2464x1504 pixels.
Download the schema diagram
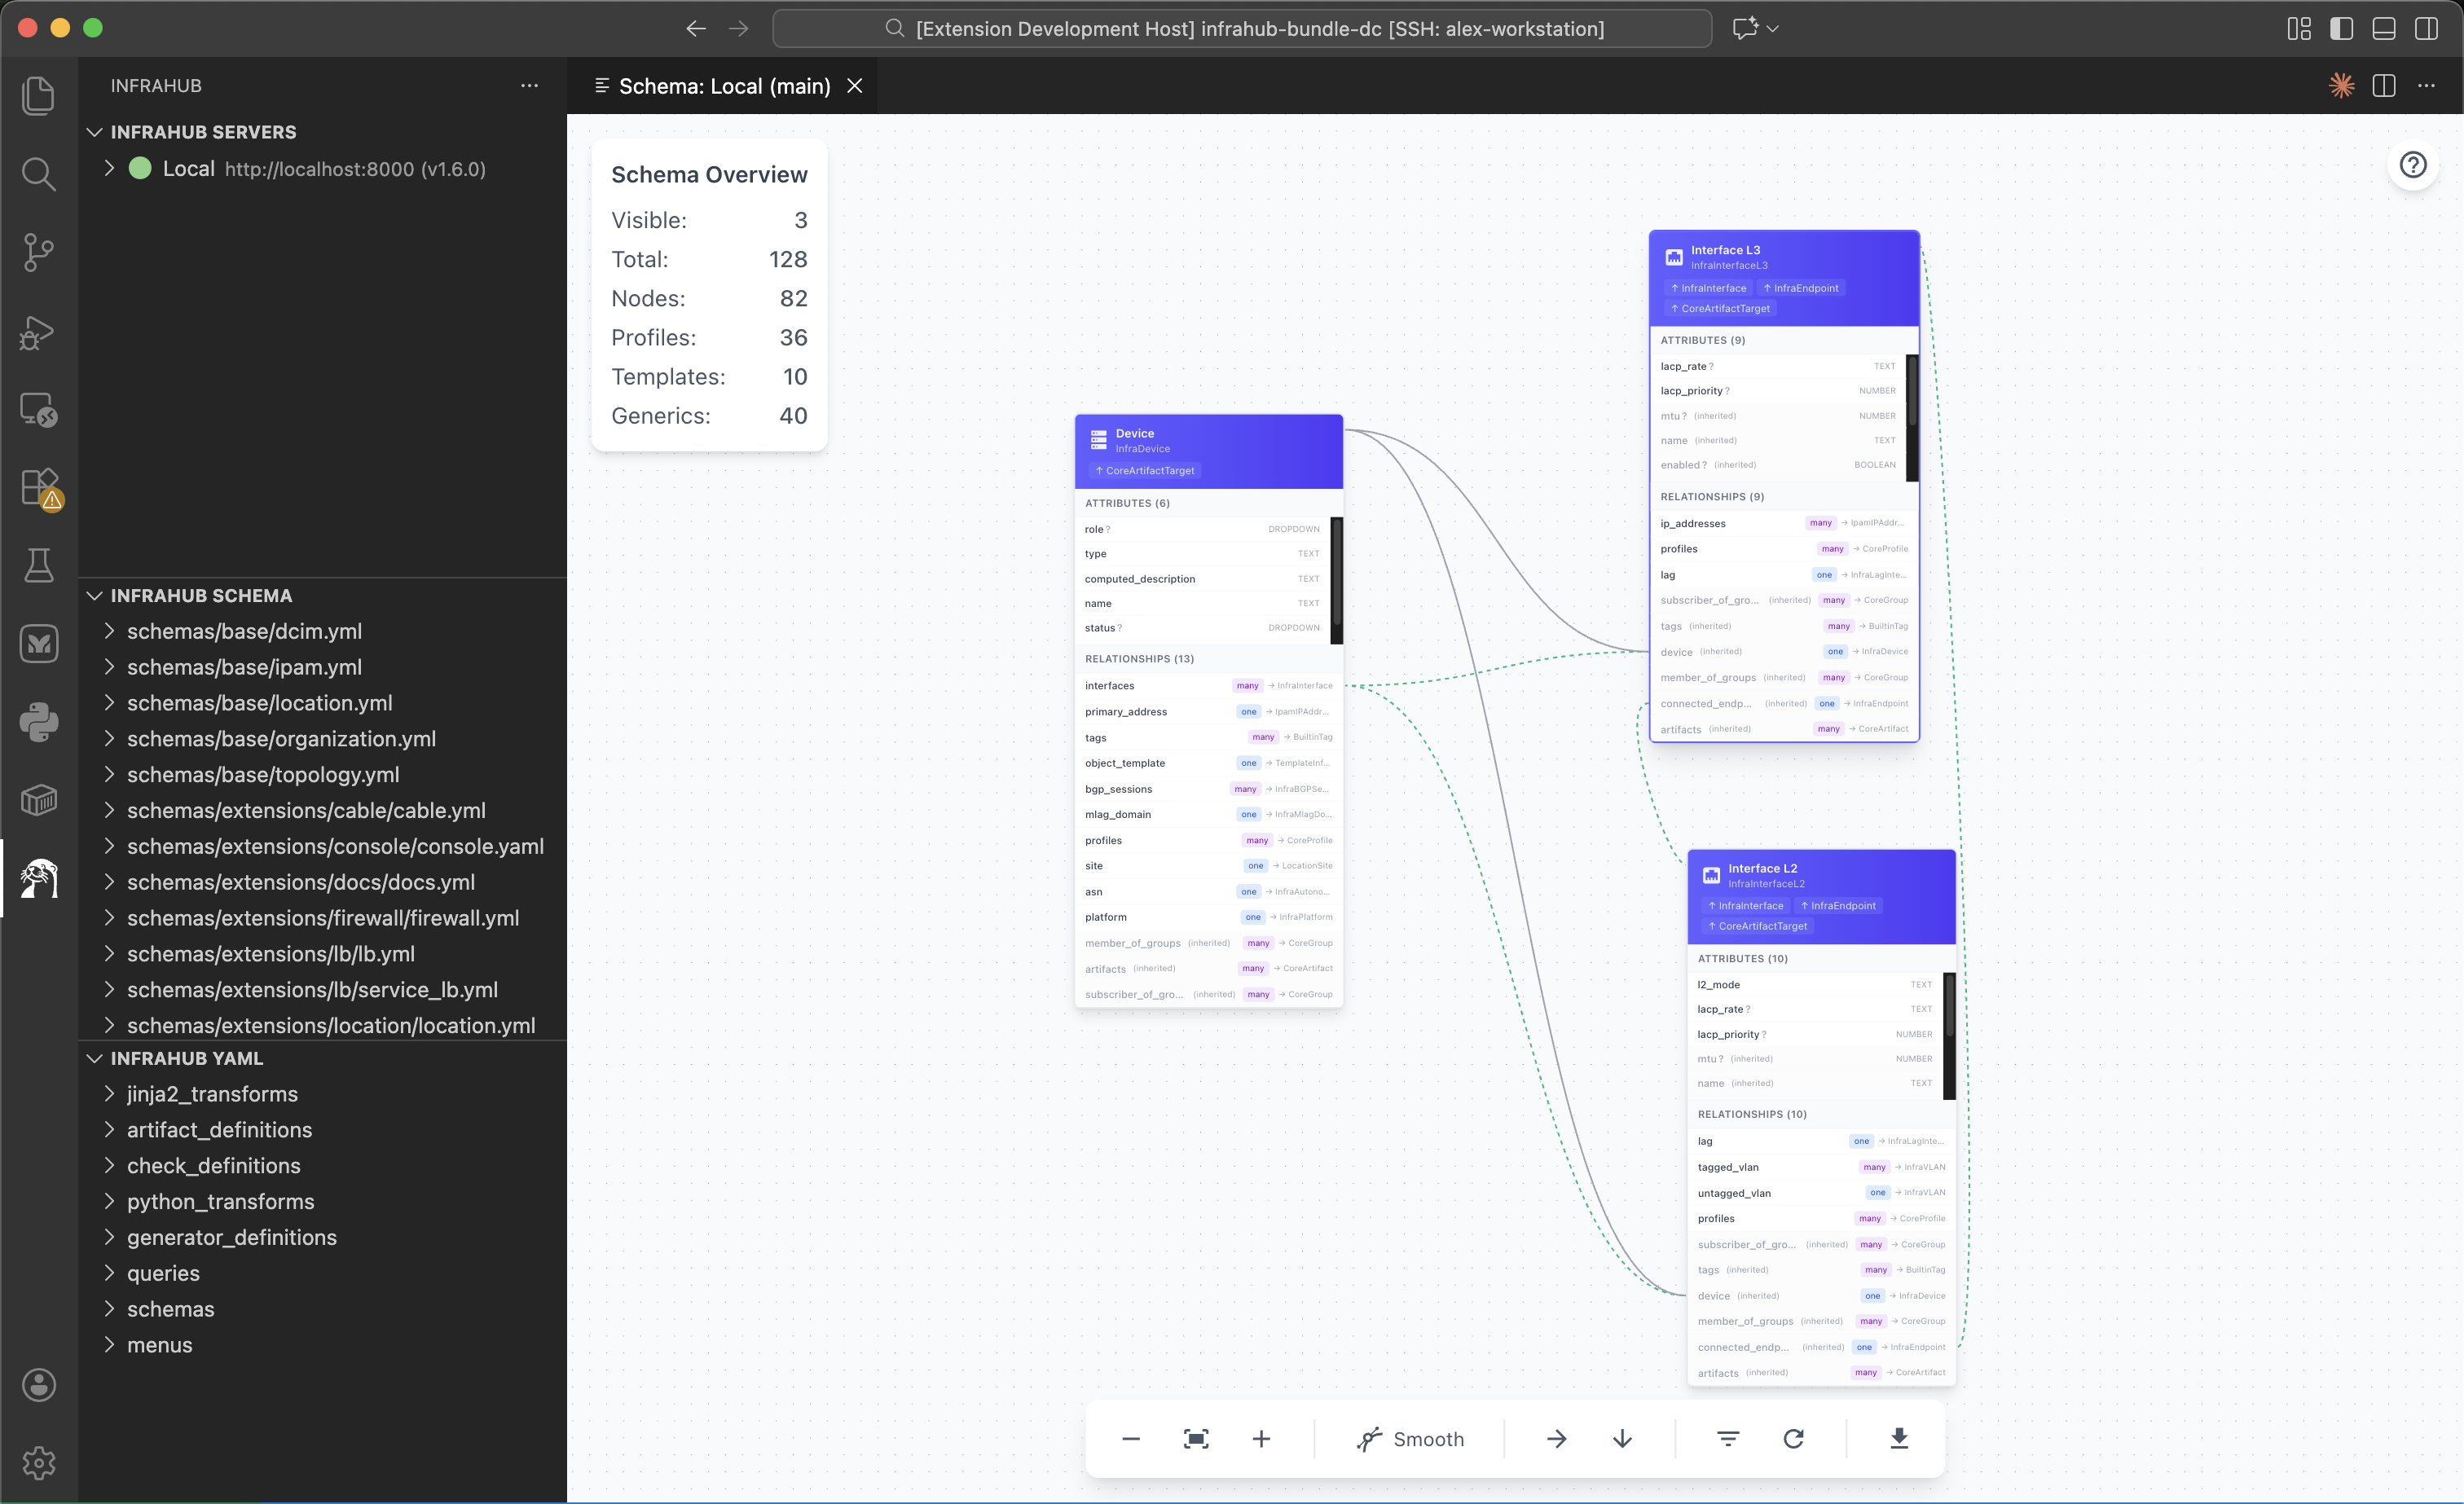coord(1898,1439)
